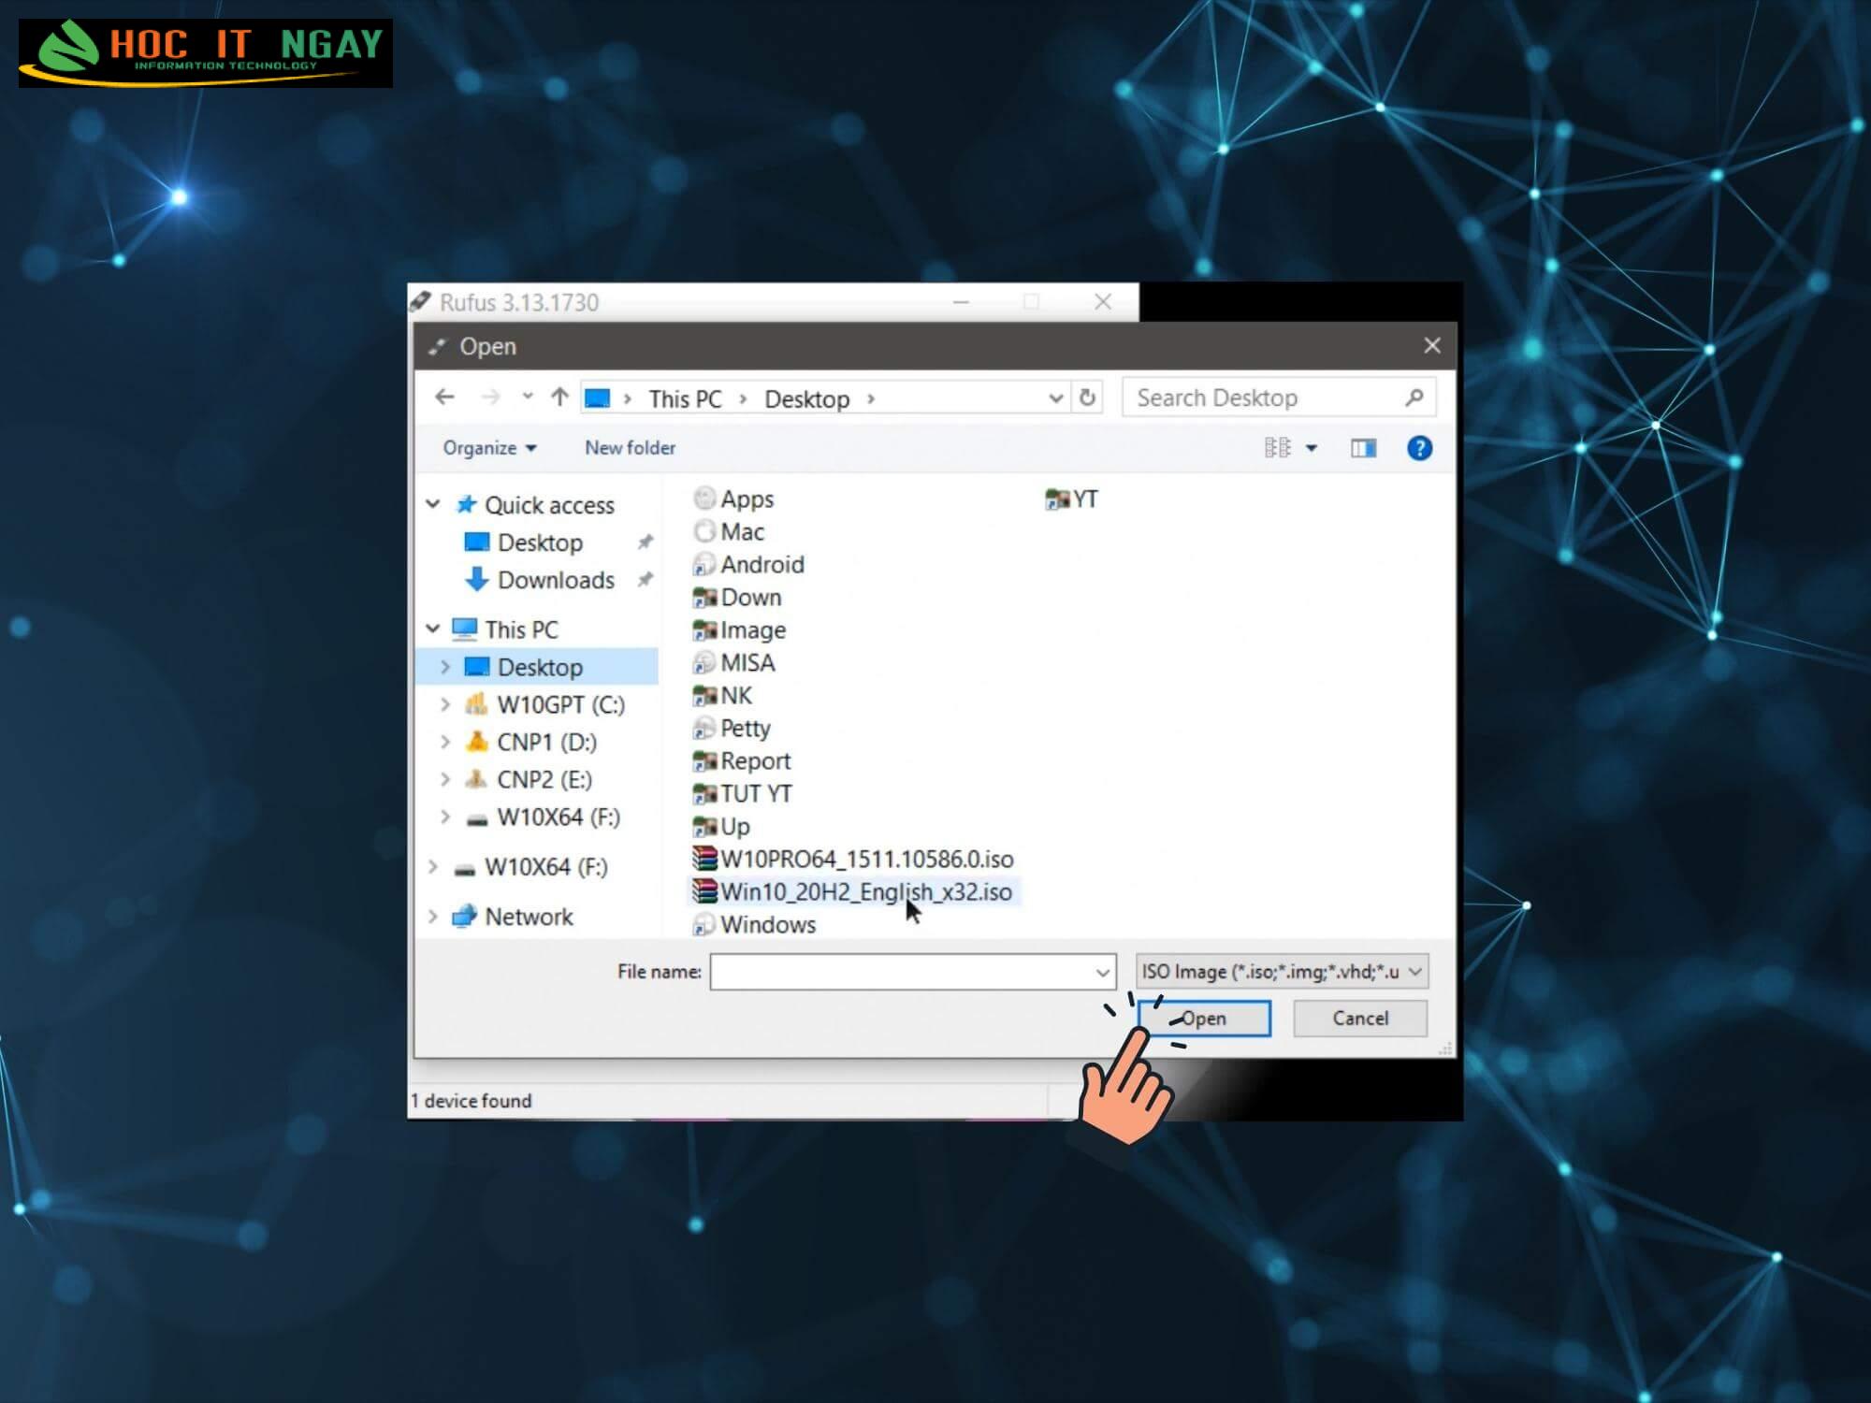The image size is (1871, 1403).
Task: Create a New folder
Action: [x=630, y=448]
